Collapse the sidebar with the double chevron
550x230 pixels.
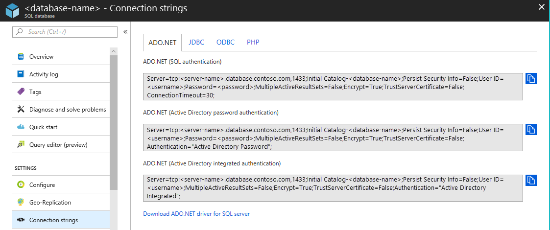125,32
